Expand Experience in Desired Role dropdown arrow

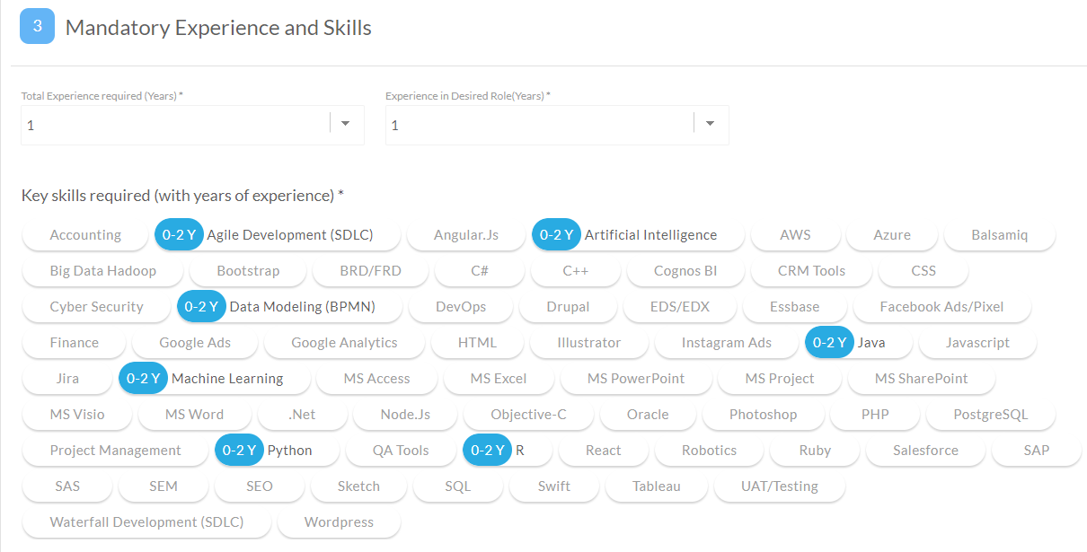point(710,124)
